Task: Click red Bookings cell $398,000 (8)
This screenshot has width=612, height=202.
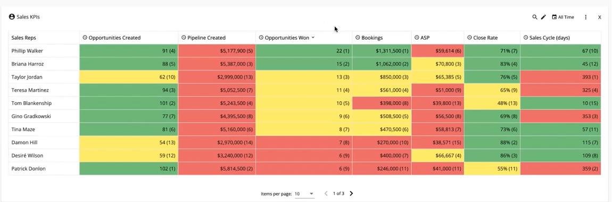Action: pyautogui.click(x=382, y=103)
